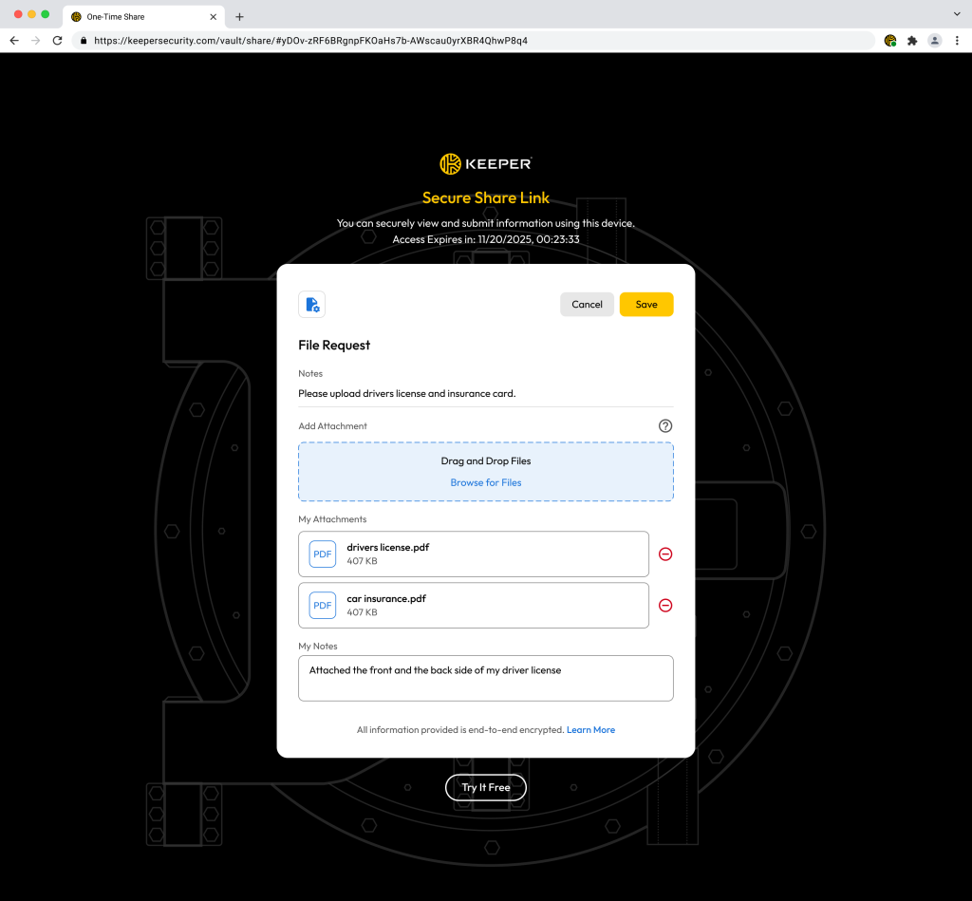The height and width of the screenshot is (901, 972).
Task: Open the Add Attachment help icon
Action: coord(665,425)
